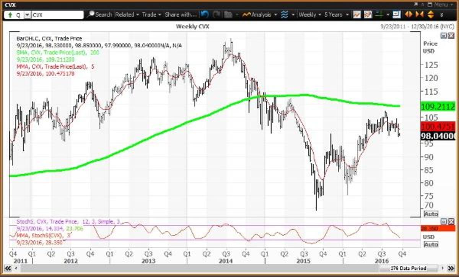Close the stochastic indicator panel
This screenshot has width=459, height=277.
pyautogui.click(x=451, y=222)
